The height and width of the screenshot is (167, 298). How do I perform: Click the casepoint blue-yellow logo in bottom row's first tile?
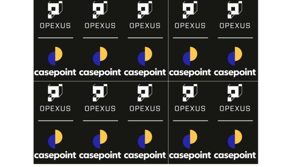tap(55, 139)
